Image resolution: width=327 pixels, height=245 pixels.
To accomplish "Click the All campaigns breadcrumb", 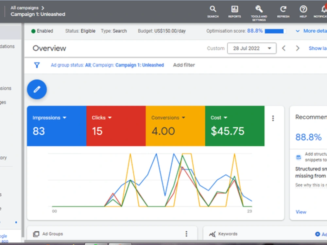I will tap(25, 8).
